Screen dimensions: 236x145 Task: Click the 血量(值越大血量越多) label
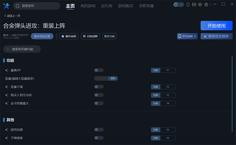(20, 78)
